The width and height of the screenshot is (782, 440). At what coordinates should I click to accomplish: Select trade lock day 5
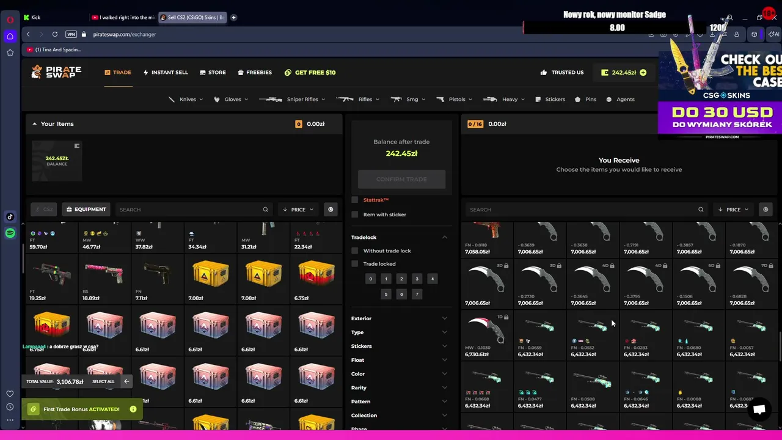click(386, 294)
